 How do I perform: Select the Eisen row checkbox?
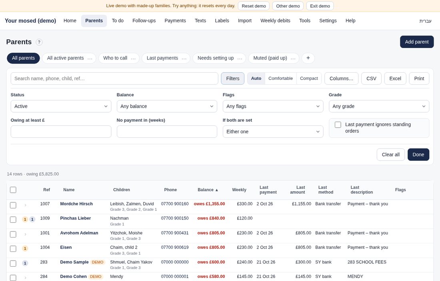[13, 249]
